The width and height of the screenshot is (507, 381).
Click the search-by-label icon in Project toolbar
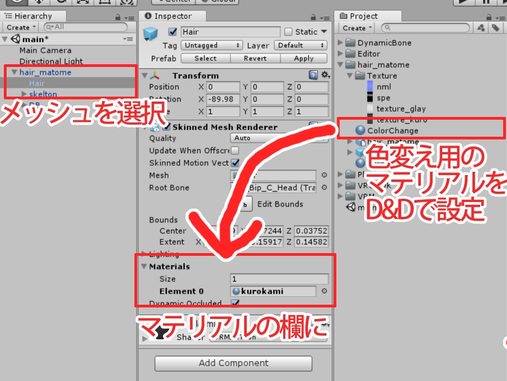click(496, 27)
